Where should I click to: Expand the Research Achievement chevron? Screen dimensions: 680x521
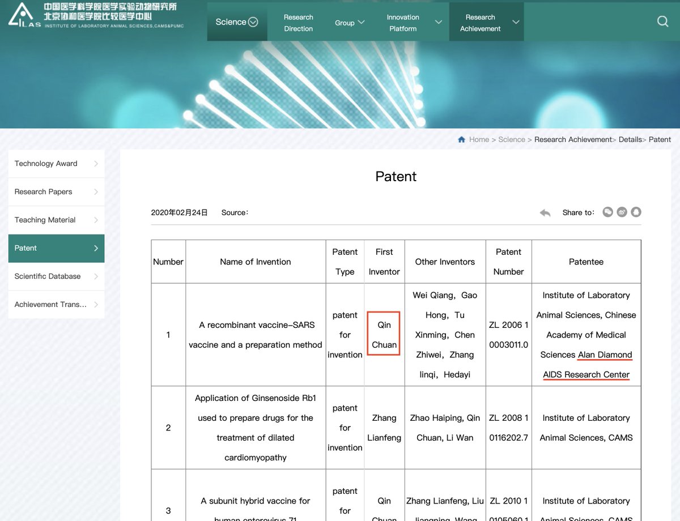(x=516, y=23)
